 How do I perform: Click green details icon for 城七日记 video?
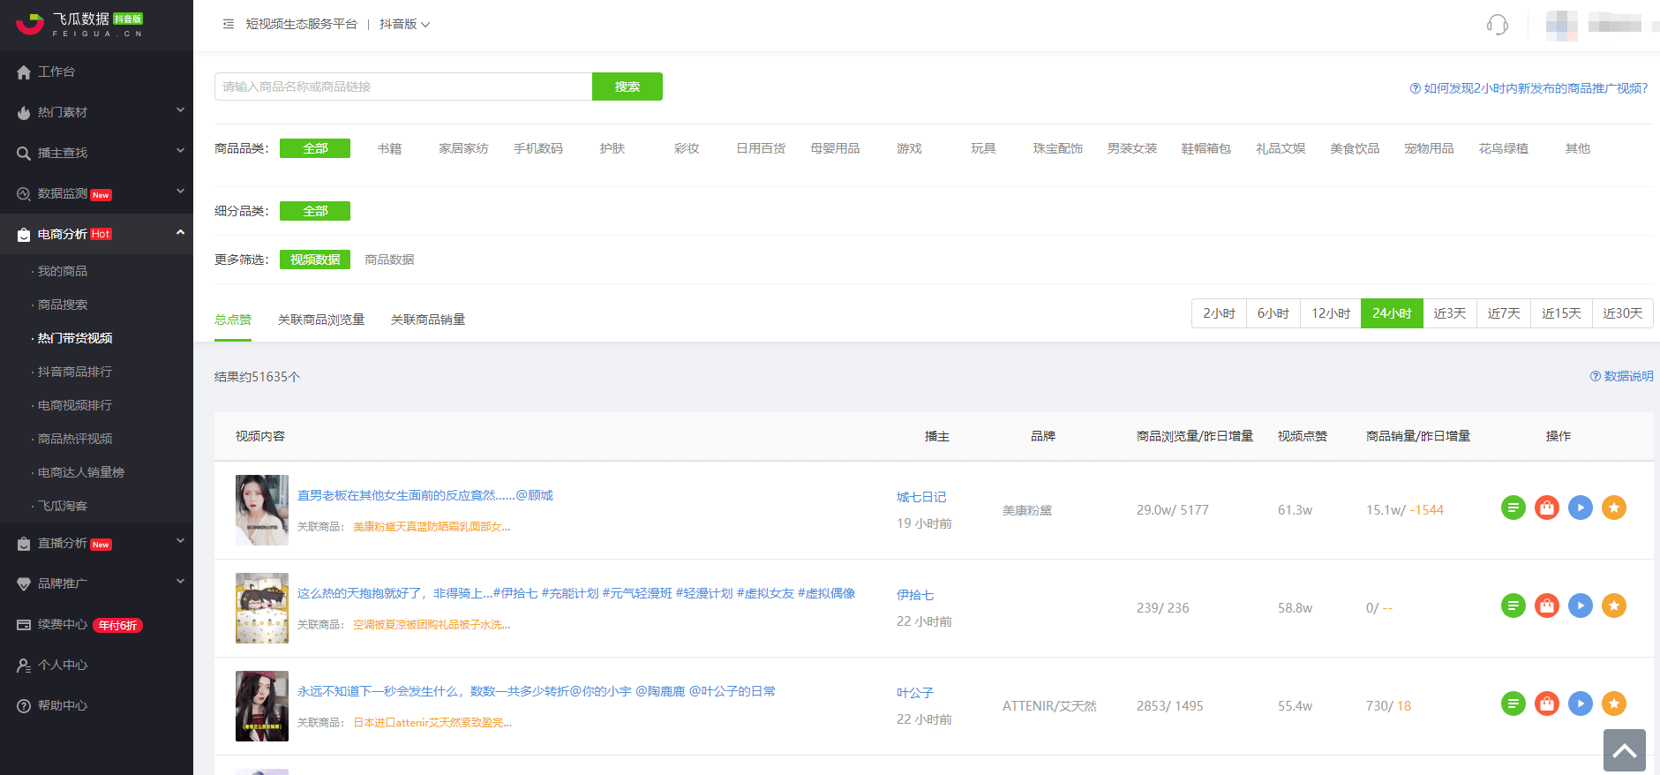point(1513,508)
